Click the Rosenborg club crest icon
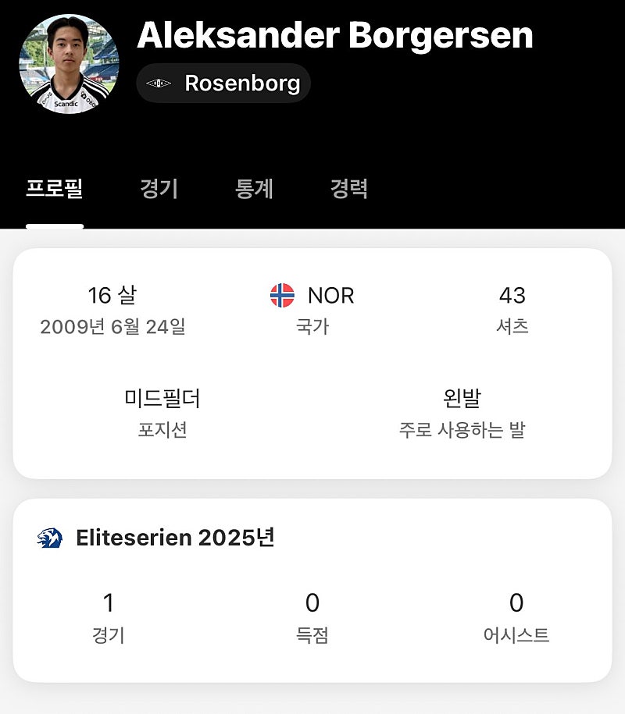This screenshot has width=625, height=714. [x=159, y=83]
